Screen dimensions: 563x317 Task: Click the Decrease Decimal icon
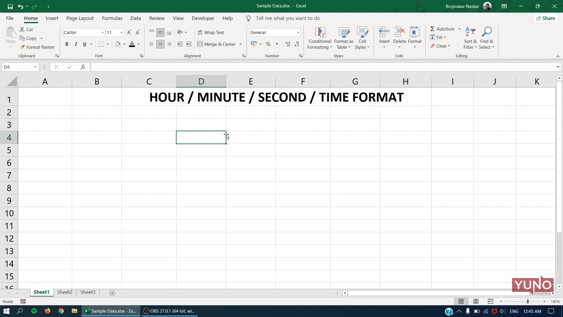297,44
